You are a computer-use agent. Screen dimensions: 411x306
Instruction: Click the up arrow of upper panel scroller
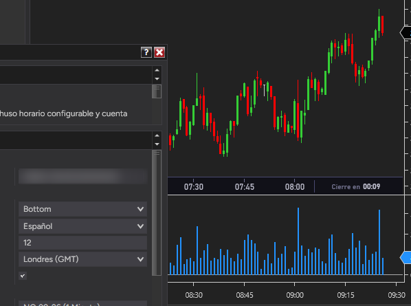(x=157, y=70)
